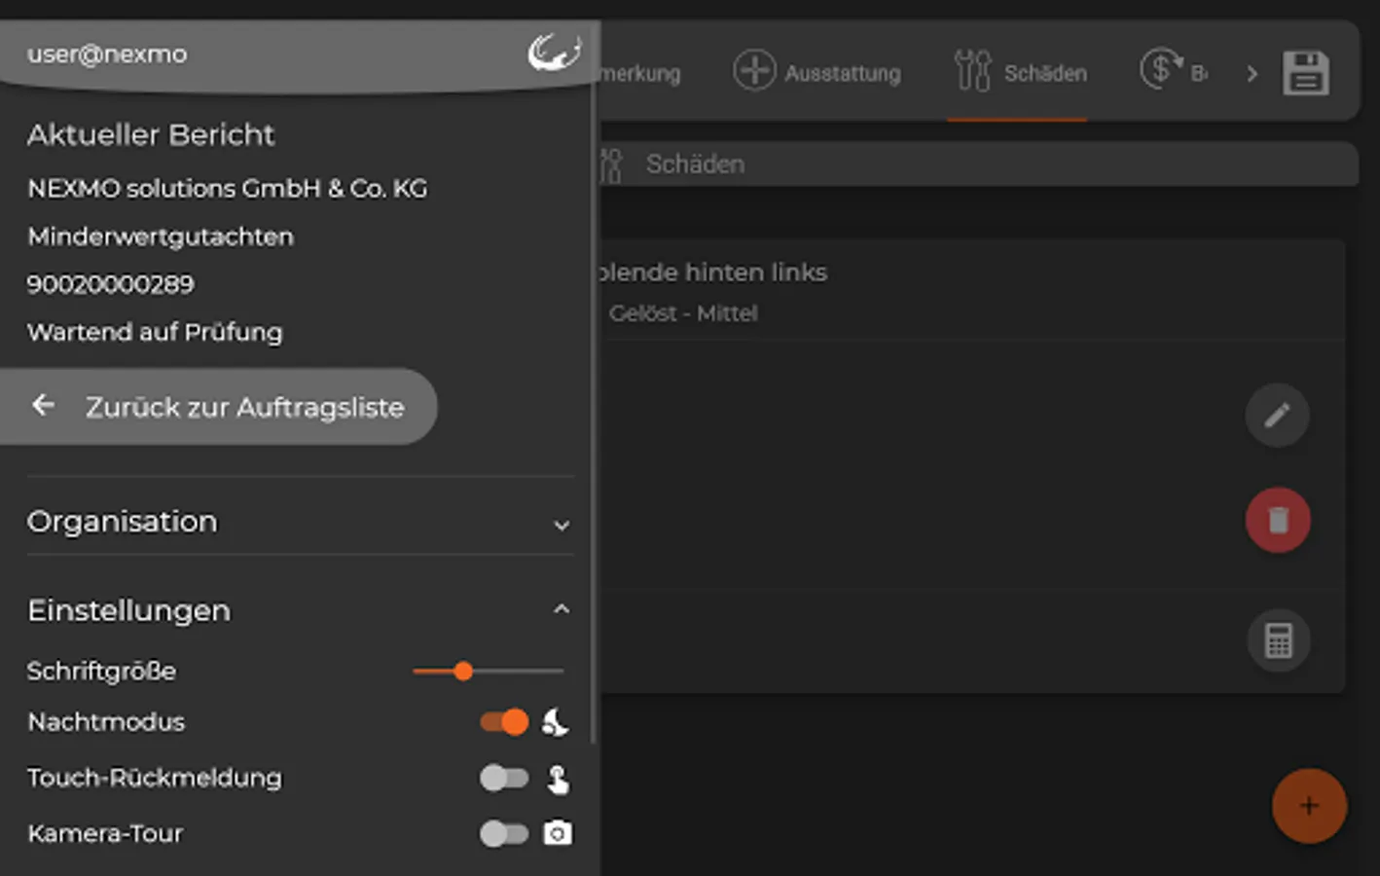This screenshot has width=1380, height=876.
Task: Click the 'Gelöst - Mittel' damage detail
Action: click(x=683, y=313)
